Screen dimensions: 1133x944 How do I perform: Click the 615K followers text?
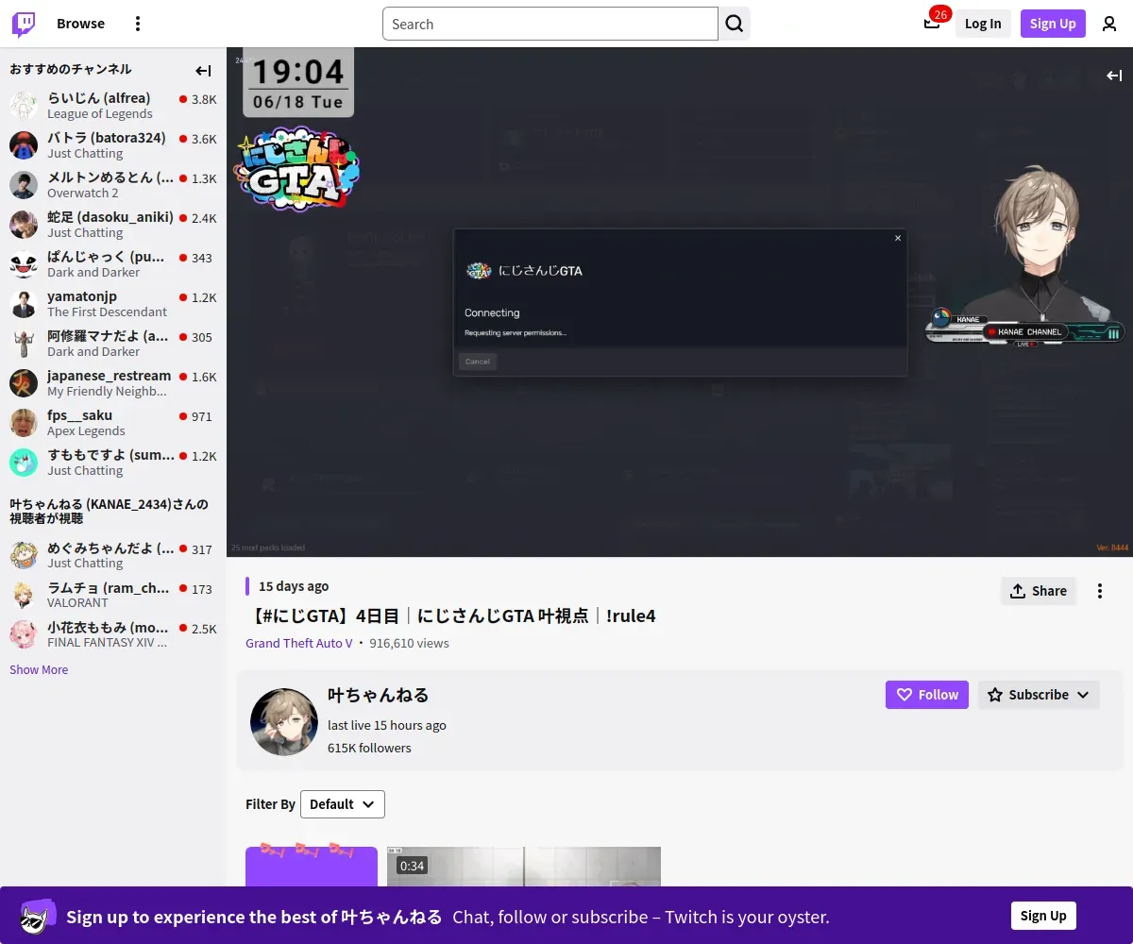[x=369, y=748]
